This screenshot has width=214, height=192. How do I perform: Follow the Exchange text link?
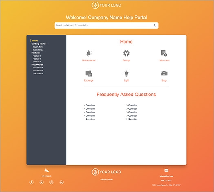point(89,80)
